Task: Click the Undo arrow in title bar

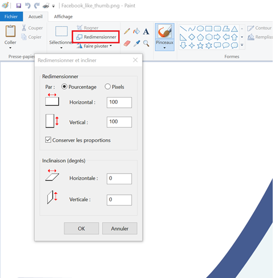Action: tap(28, 6)
